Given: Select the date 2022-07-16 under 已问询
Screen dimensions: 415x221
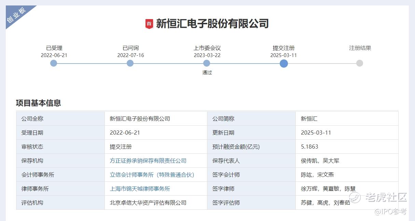Looking at the screenshot, I should [130, 55].
